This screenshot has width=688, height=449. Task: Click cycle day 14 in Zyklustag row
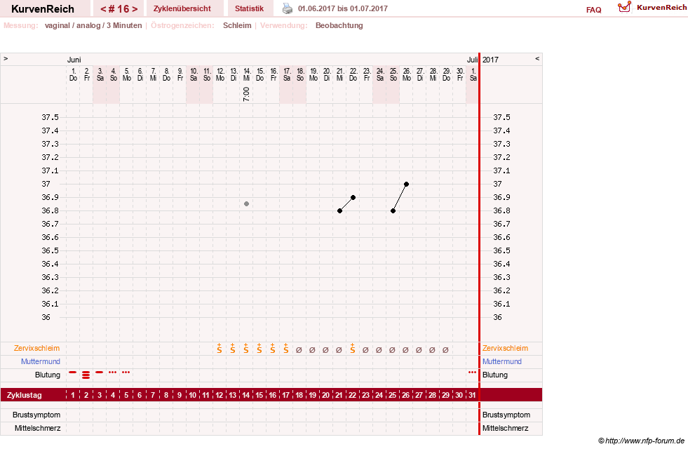click(x=245, y=395)
